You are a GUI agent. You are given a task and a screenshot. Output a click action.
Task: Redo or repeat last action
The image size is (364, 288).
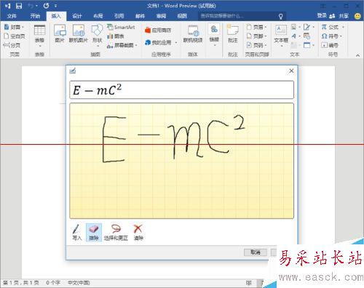(x=46, y=6)
